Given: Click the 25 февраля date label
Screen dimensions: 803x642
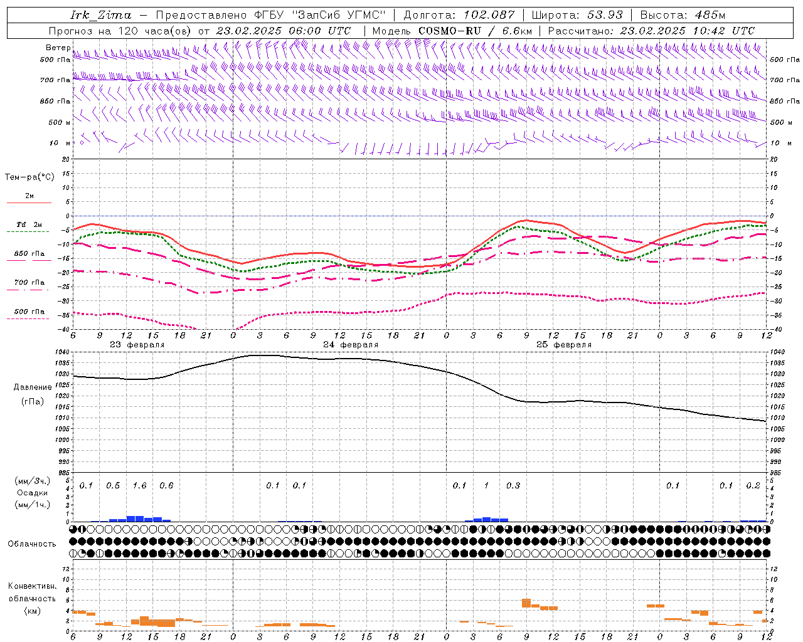Looking at the screenshot, I should (564, 345).
